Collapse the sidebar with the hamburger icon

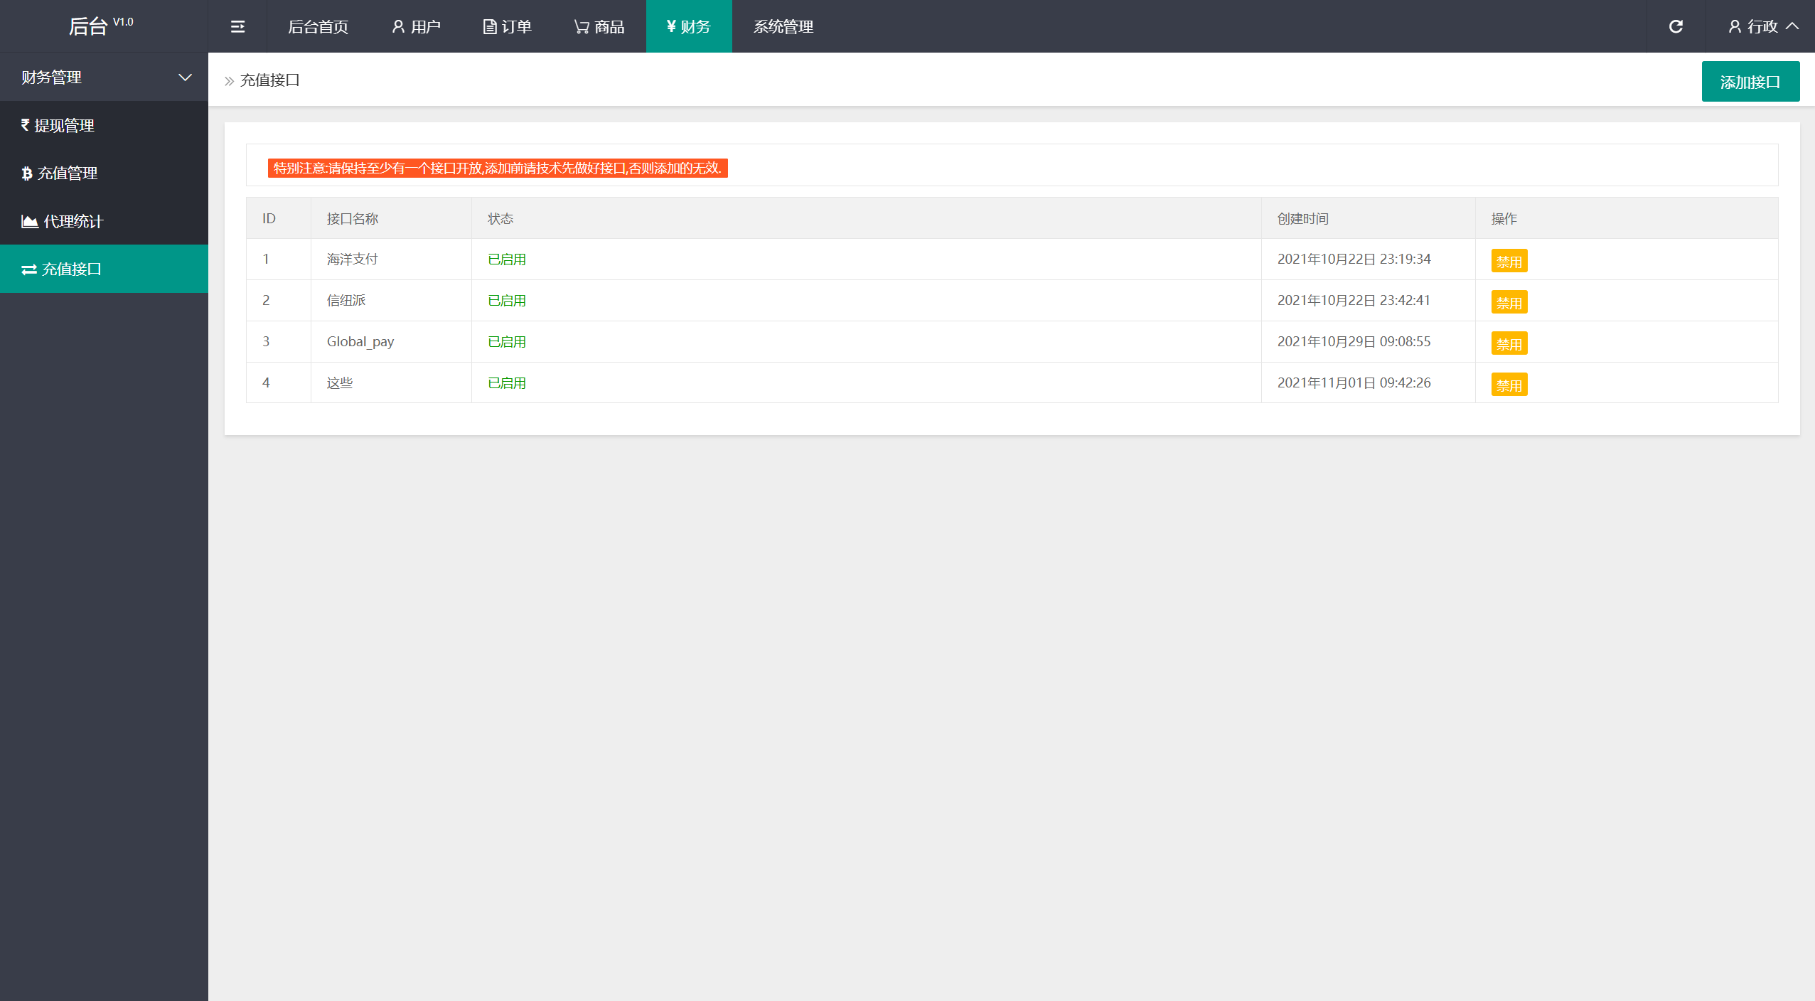pyautogui.click(x=237, y=26)
